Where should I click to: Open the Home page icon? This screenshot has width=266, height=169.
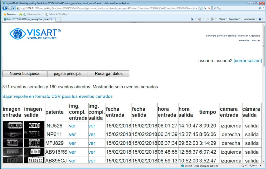click(x=192, y=19)
